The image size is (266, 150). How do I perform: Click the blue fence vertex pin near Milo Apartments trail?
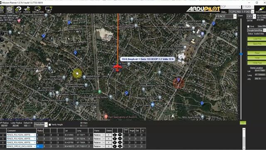click(x=202, y=103)
